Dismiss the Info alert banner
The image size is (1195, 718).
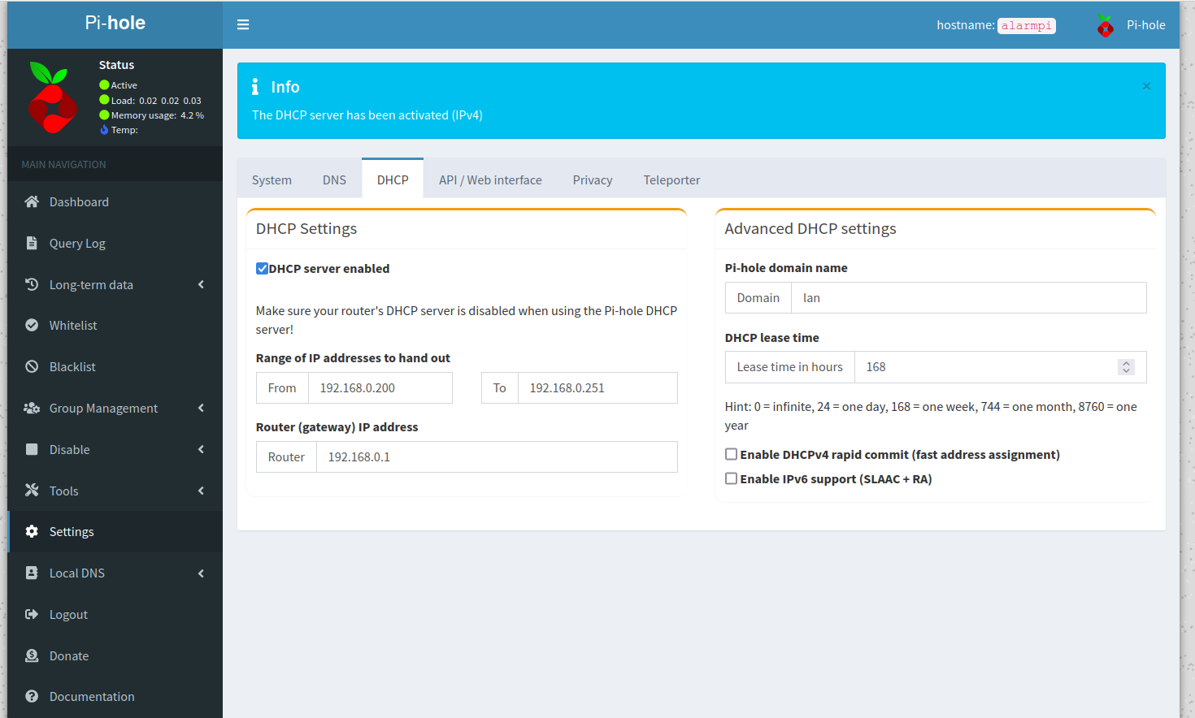coord(1146,86)
